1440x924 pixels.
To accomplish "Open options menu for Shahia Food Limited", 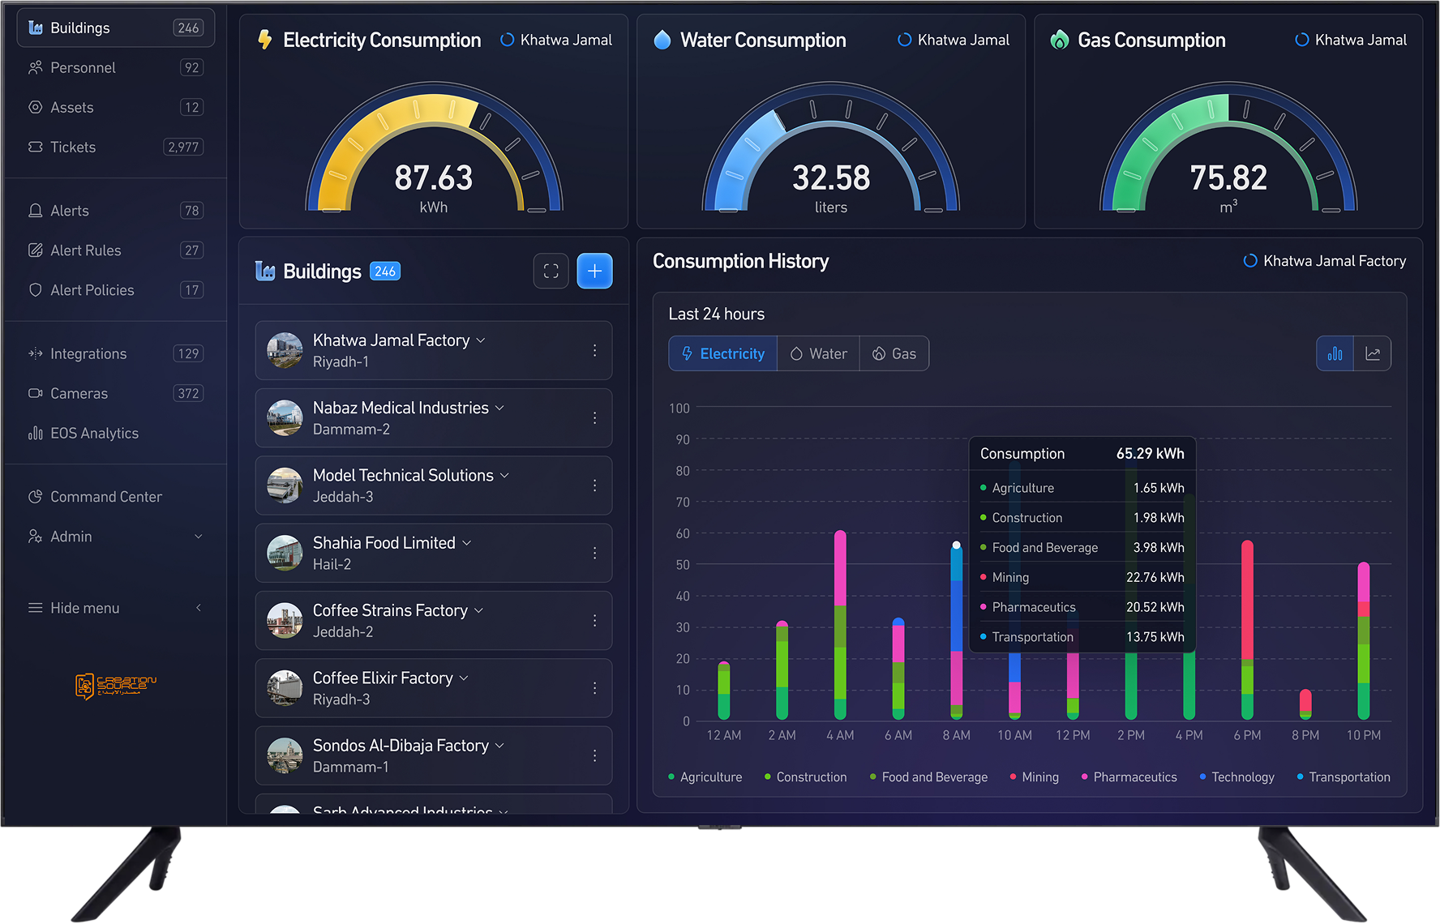I will pos(594,553).
